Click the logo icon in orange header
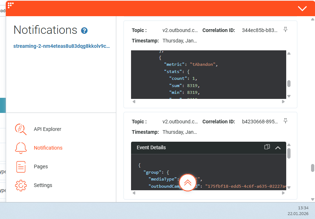 point(11,5)
